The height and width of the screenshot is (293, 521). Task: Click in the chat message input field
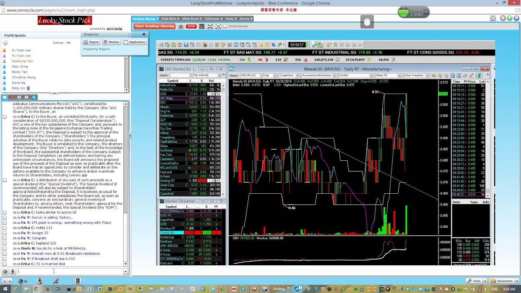coord(70,271)
